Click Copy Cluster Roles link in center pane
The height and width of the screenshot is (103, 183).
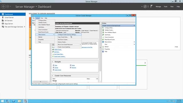(x=59, y=54)
